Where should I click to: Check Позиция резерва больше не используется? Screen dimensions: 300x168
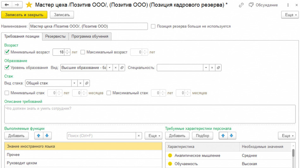(x=153, y=26)
